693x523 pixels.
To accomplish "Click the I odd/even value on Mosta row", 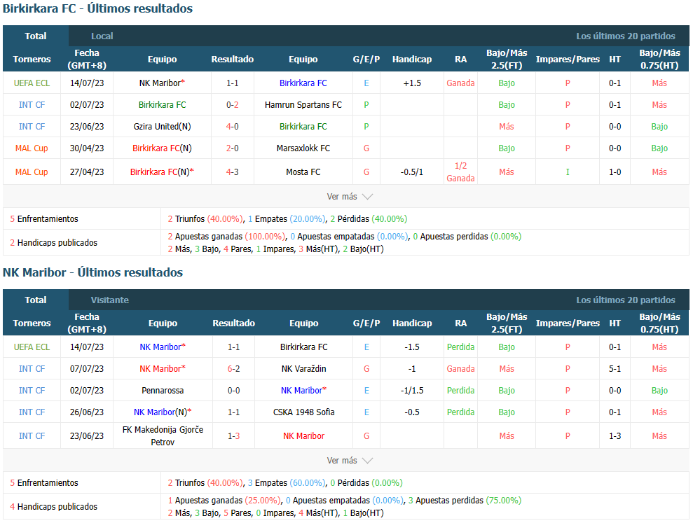I will (x=568, y=172).
